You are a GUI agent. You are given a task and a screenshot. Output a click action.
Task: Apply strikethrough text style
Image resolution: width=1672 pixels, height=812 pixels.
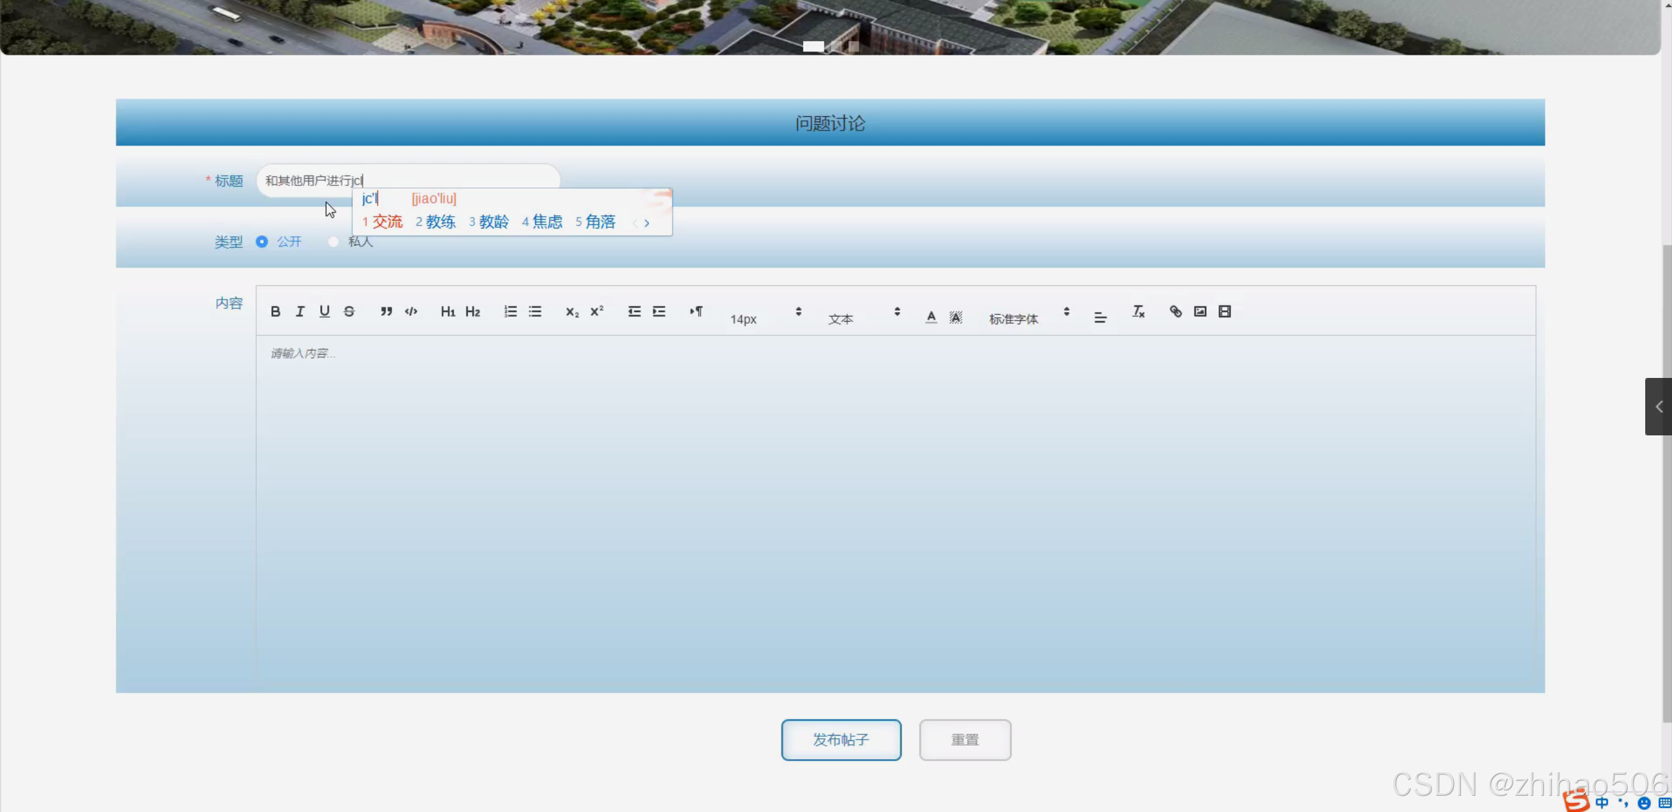click(349, 311)
